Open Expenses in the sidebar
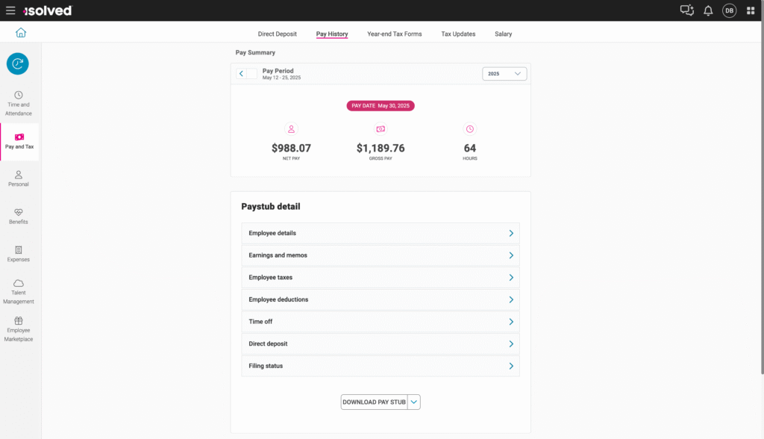The height and width of the screenshot is (439, 764). pyautogui.click(x=19, y=254)
